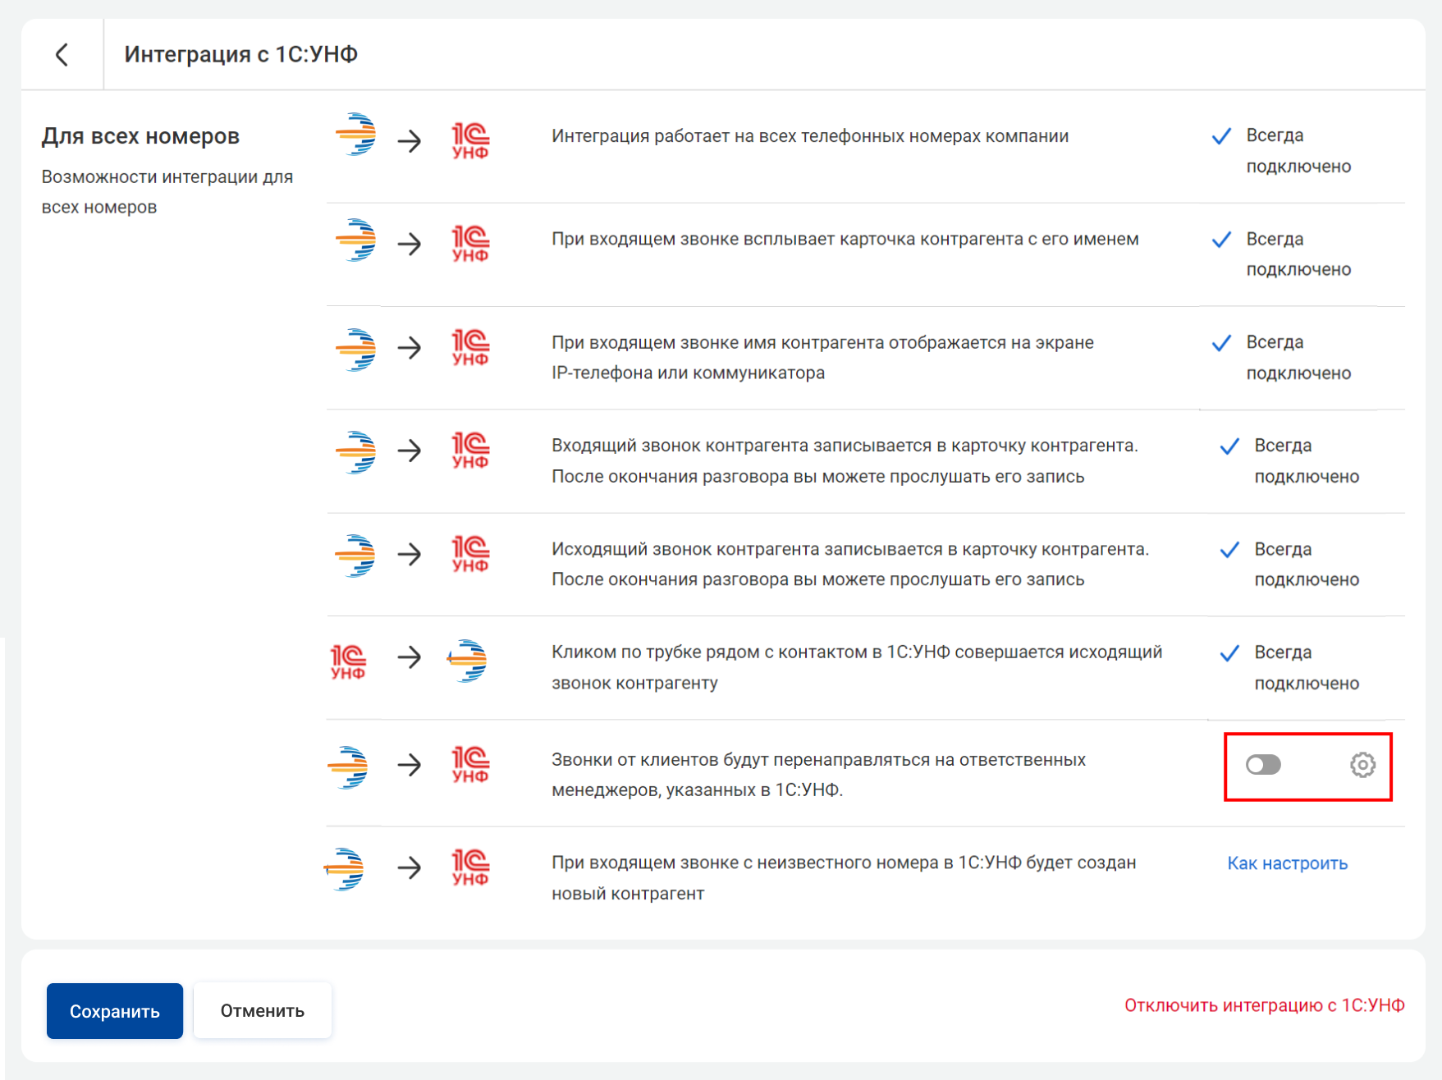The height and width of the screenshot is (1080, 1442).
Task: Click the 1С:УНФ logo in the 'Кликом по трубке' row
Action: coord(348,662)
